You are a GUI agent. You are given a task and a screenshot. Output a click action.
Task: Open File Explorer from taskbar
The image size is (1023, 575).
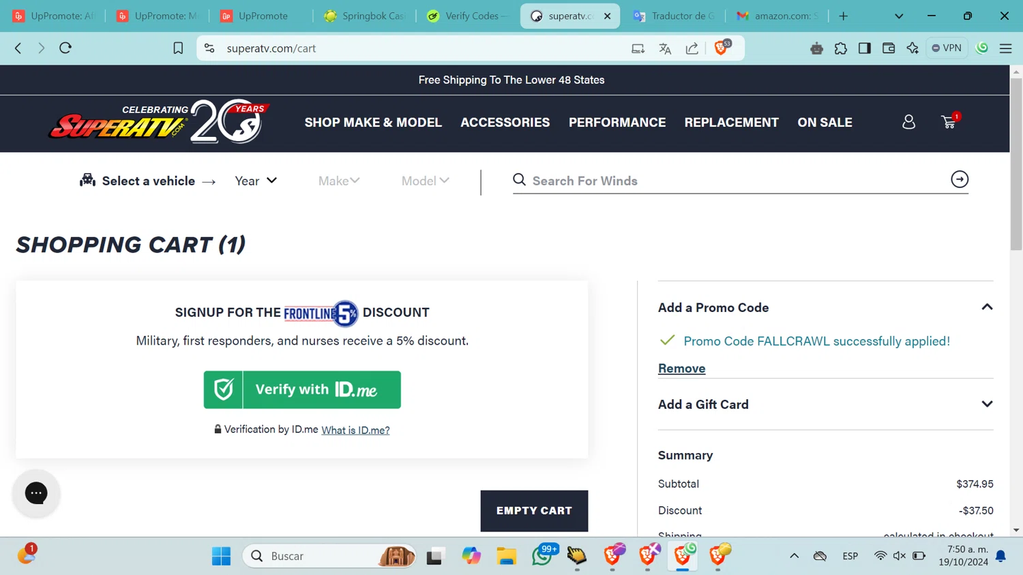pos(506,556)
